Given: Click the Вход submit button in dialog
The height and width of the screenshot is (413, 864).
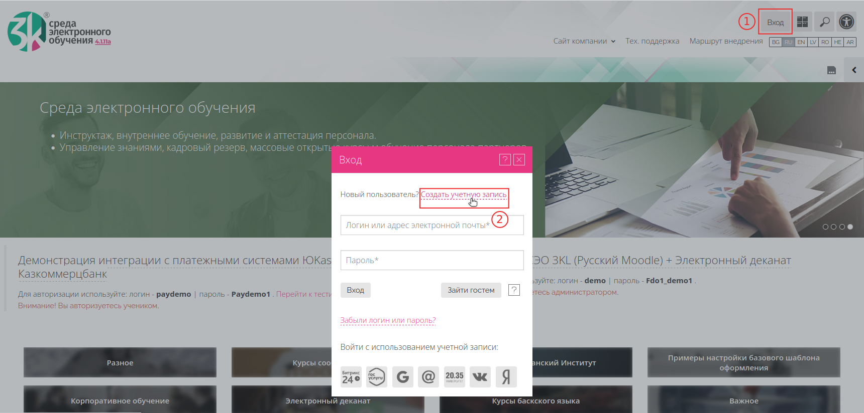Looking at the screenshot, I should 355,290.
